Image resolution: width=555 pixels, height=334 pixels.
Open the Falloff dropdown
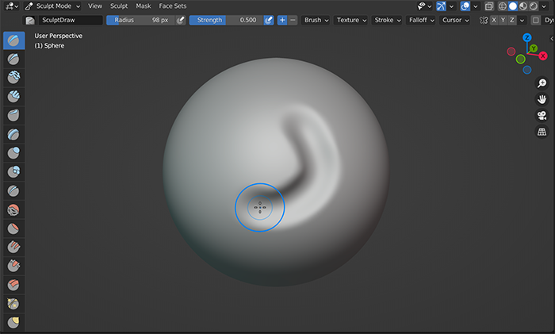(x=421, y=20)
